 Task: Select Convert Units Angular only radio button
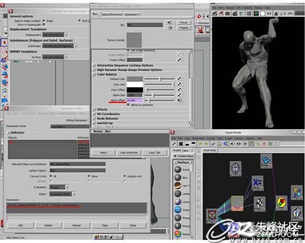(x=125, y=176)
